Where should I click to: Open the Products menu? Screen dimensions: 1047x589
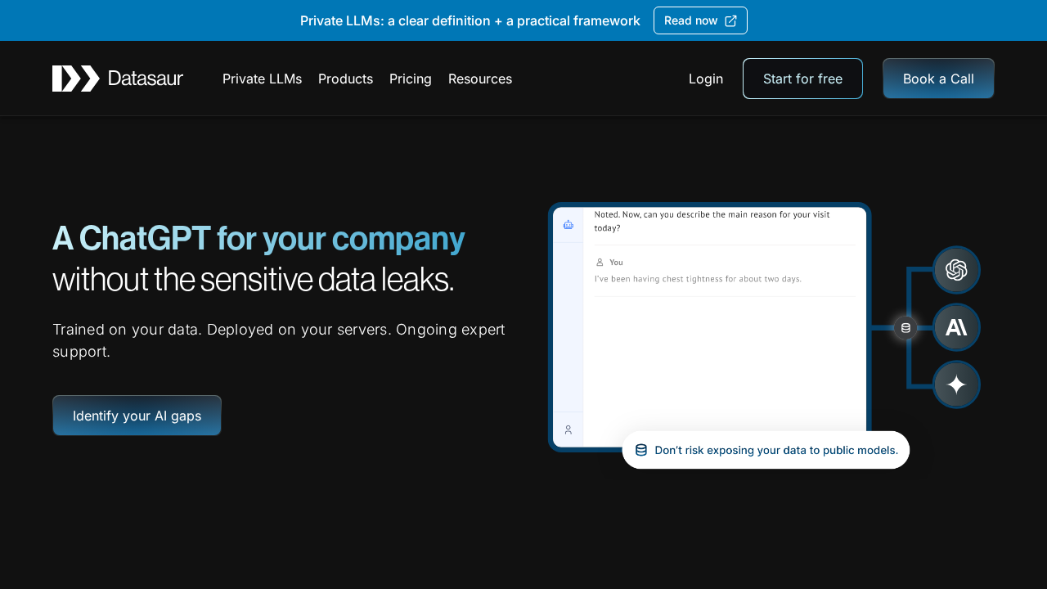coord(345,79)
